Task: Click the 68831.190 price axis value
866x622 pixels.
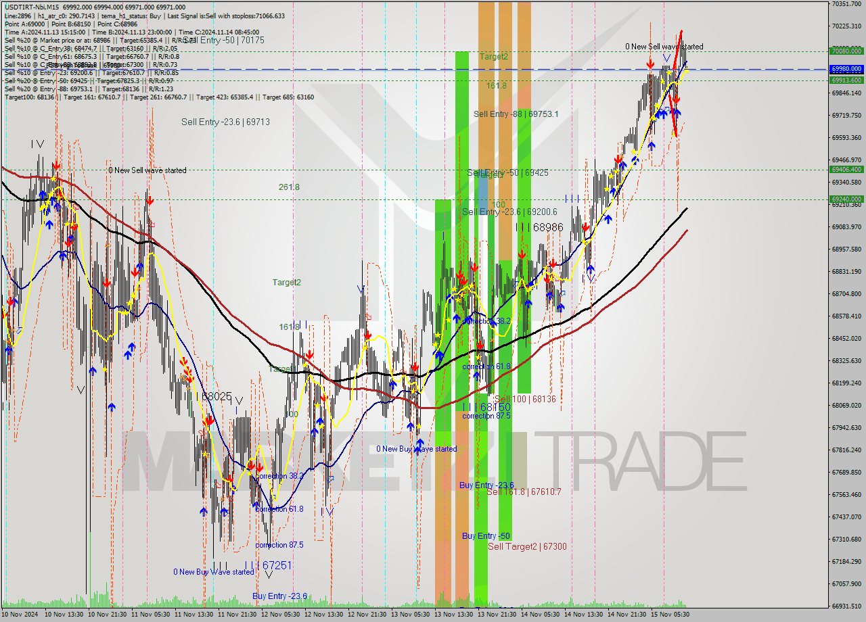Action: [846, 271]
